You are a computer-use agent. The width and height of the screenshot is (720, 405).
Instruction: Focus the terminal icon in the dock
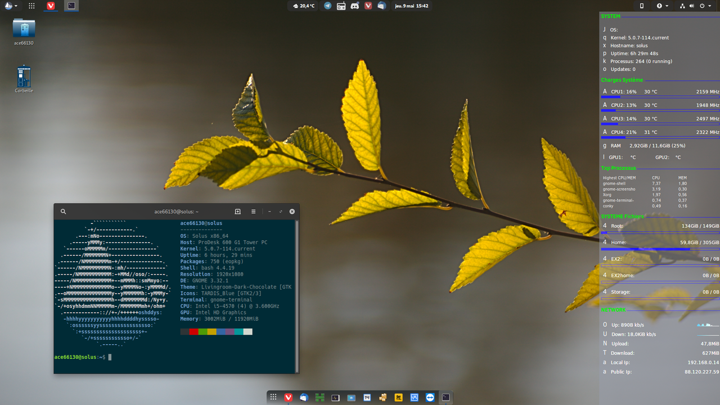click(446, 397)
